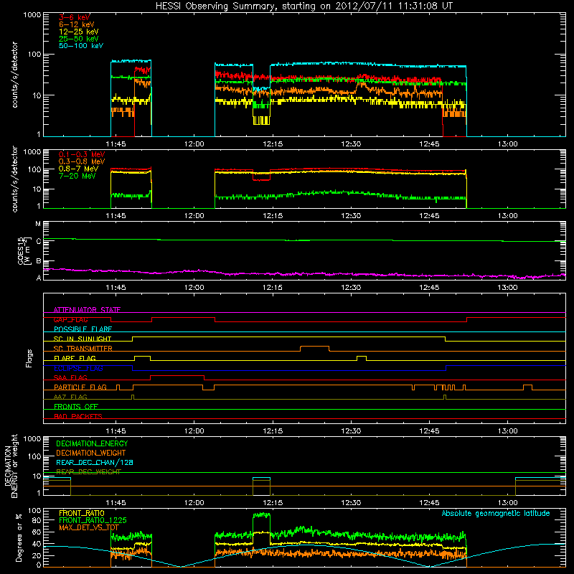Click the 0.8-7 MeV legend label
Screen dimensions: 574x574
(x=78, y=169)
